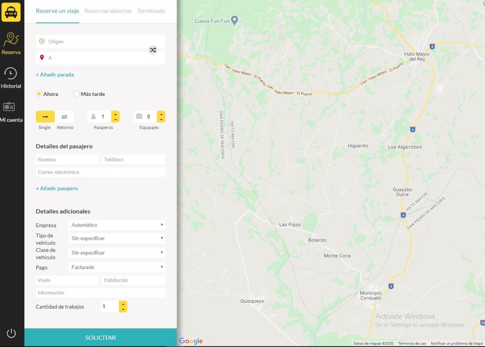Click Hato Mayor del Rey map label
This screenshot has height=347, width=485.
coord(417,56)
